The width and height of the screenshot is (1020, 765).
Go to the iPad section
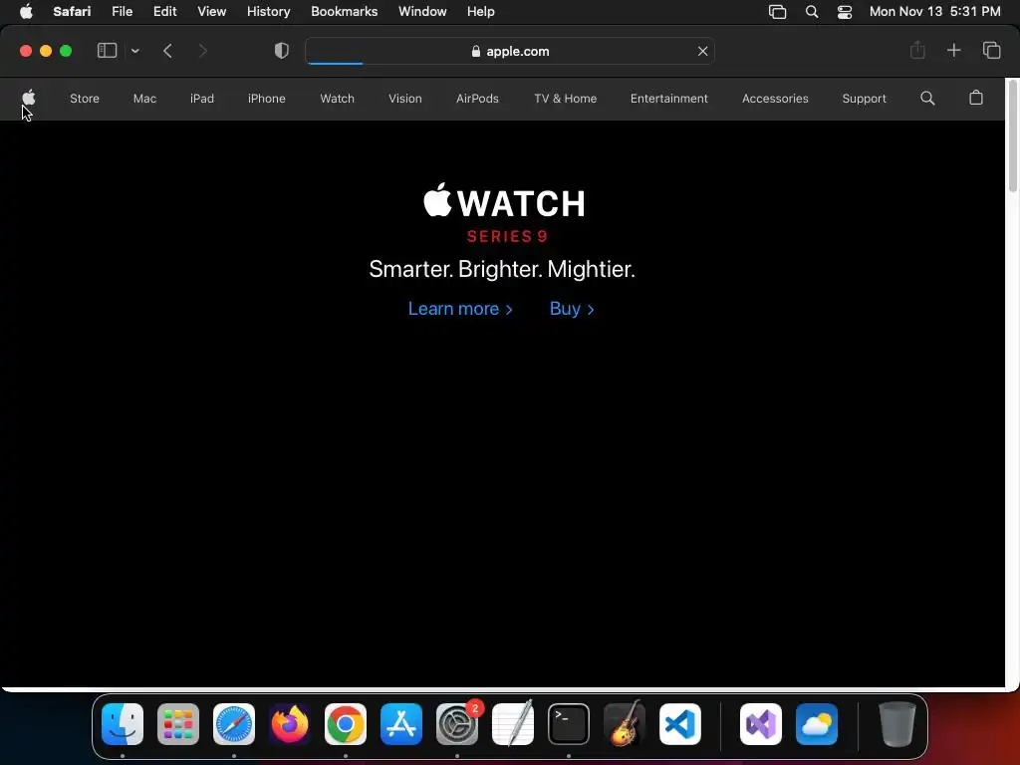(x=201, y=99)
